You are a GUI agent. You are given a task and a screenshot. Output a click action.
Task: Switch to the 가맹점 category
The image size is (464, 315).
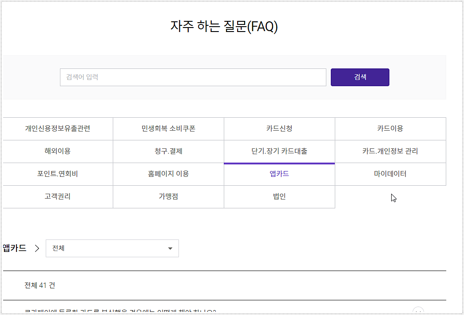click(x=168, y=196)
